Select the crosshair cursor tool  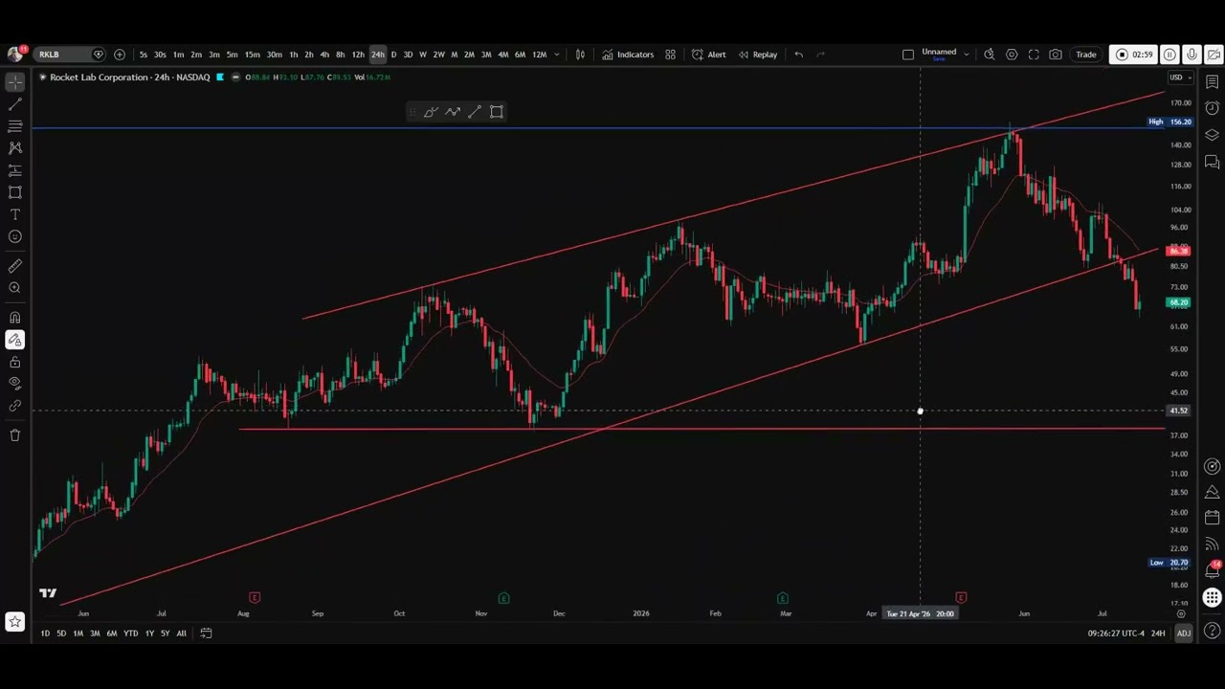point(15,83)
